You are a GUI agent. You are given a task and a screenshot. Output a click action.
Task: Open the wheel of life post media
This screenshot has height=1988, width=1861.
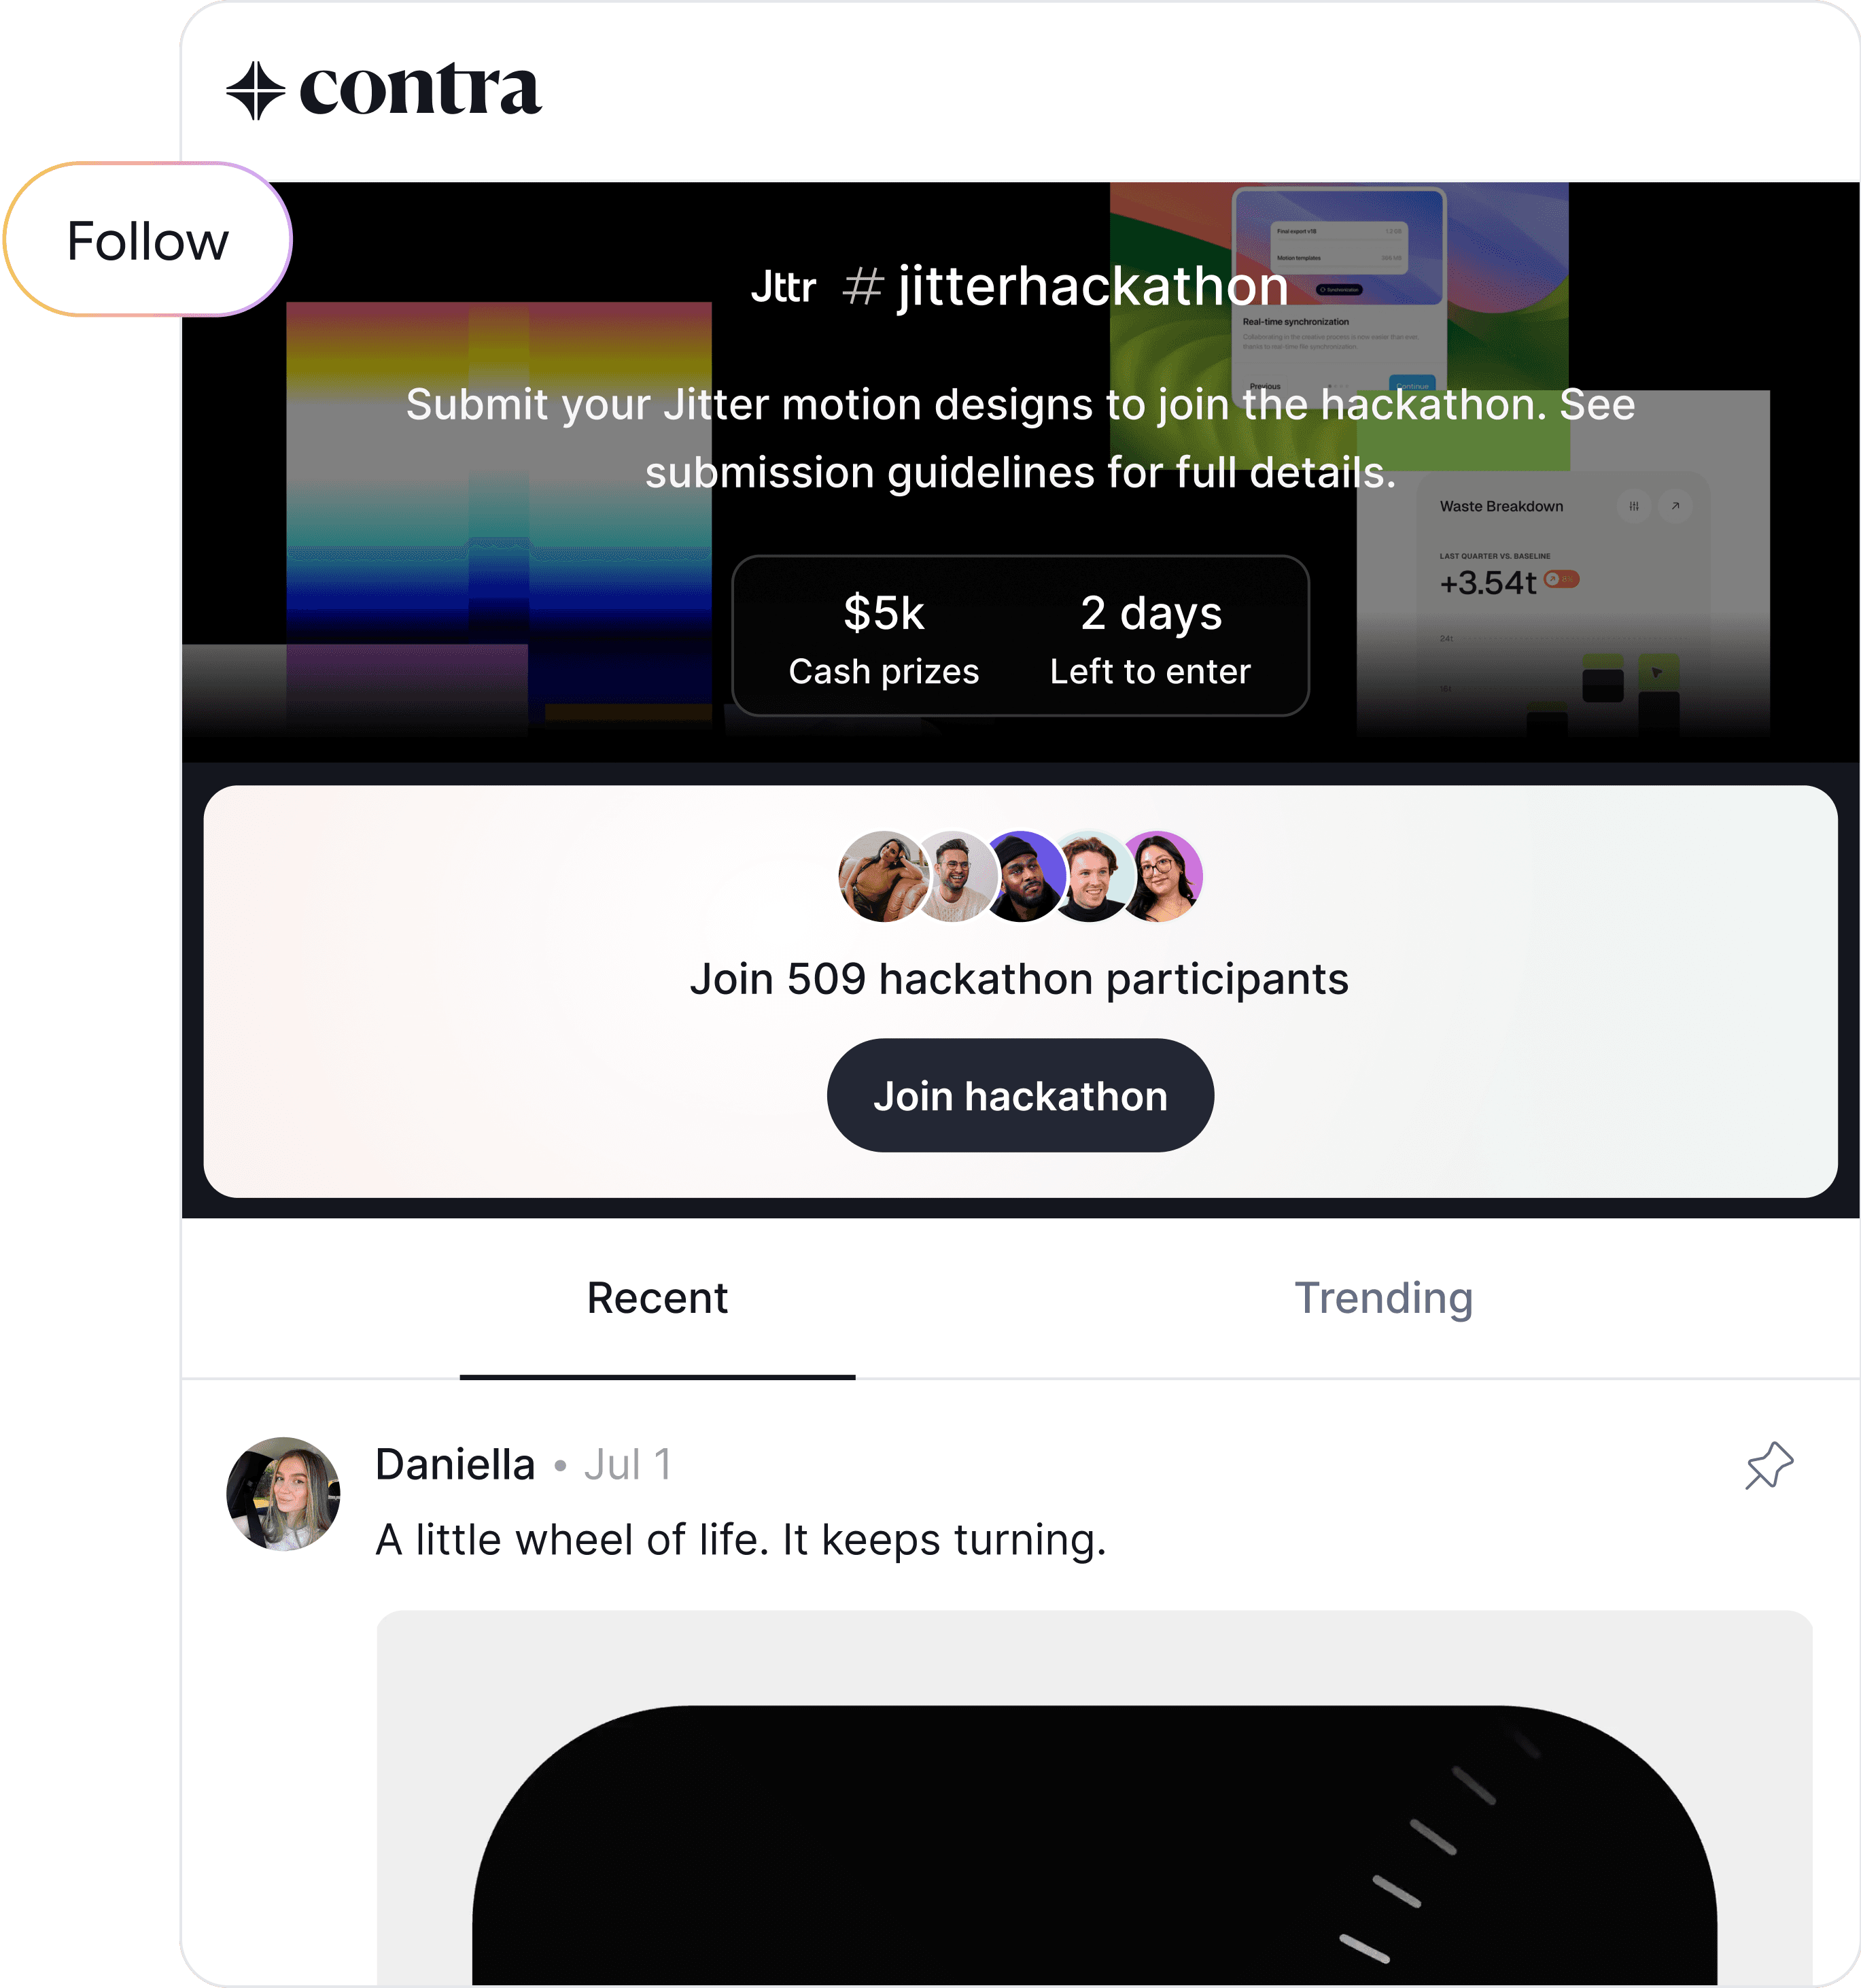[x=1094, y=1797]
